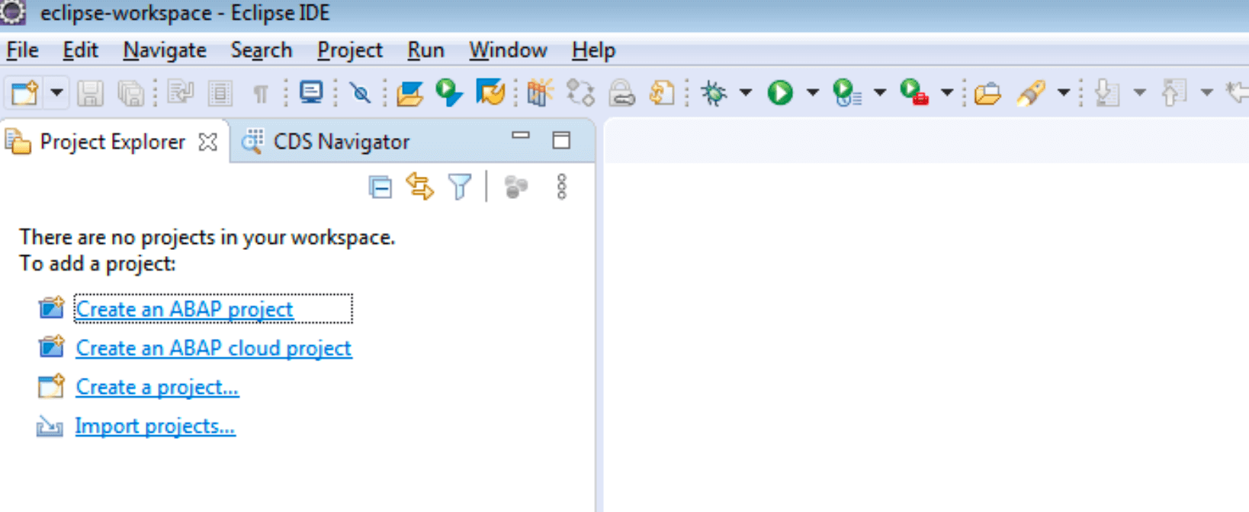Open the Project Explorer View Menu (three dots)
The height and width of the screenshot is (512, 1249).
coord(562,187)
